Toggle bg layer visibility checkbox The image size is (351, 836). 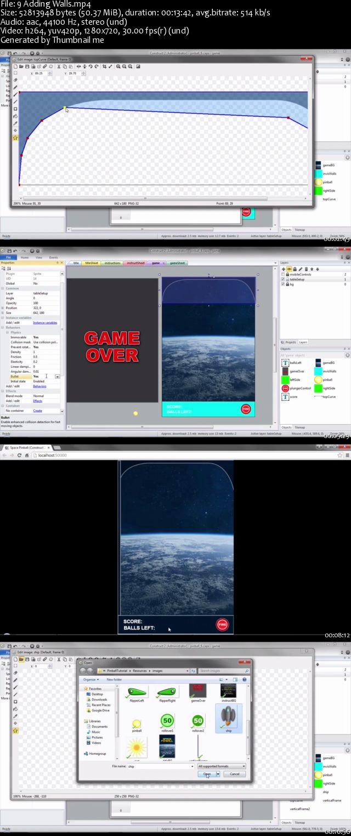(283, 285)
